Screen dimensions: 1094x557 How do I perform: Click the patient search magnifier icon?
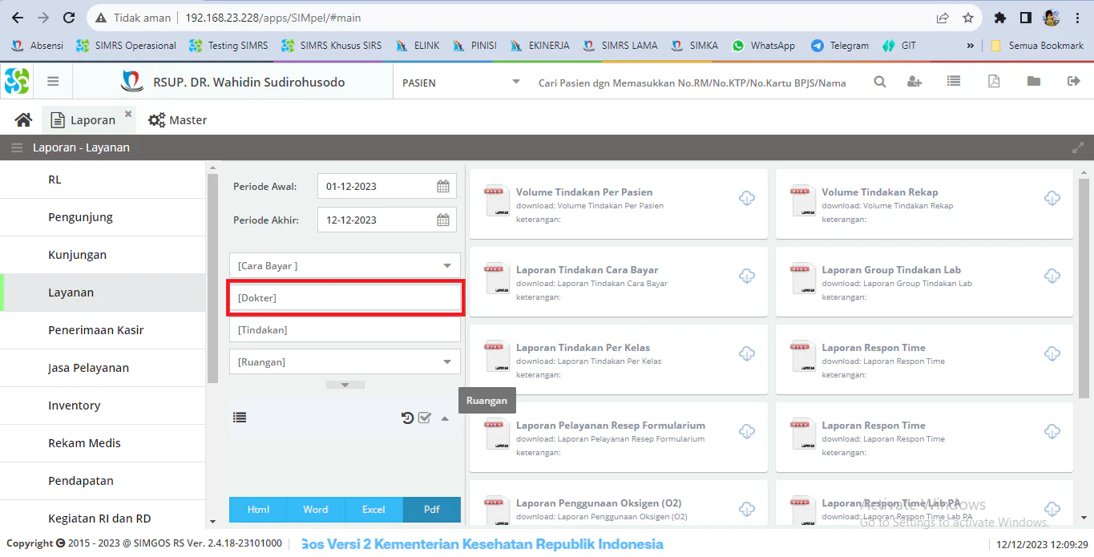(880, 82)
